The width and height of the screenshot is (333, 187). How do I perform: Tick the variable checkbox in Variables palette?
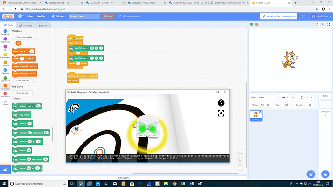point(13,43)
